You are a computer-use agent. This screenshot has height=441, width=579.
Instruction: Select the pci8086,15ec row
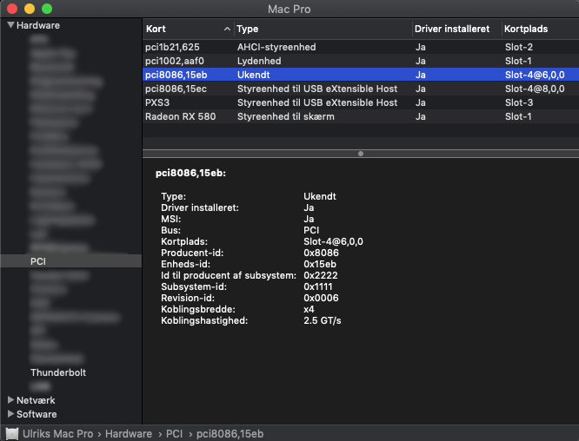pyautogui.click(x=361, y=89)
